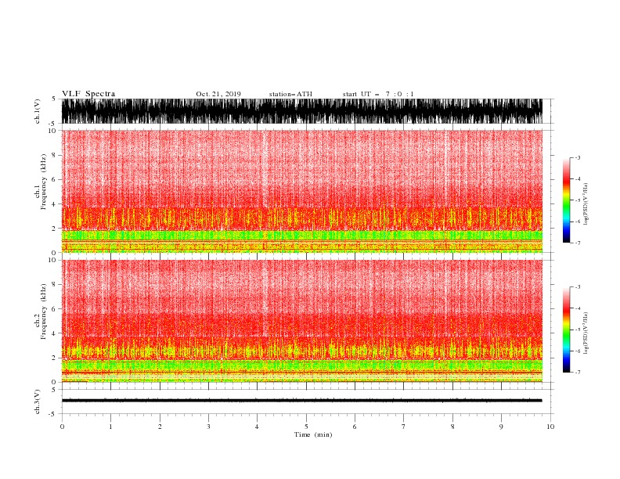This screenshot has height=479, width=620.
Task: Click the "ch.3(V)" axis label
Action: coord(38,402)
